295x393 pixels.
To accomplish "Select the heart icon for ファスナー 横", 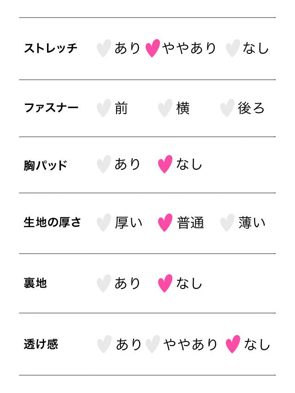I will point(165,108).
